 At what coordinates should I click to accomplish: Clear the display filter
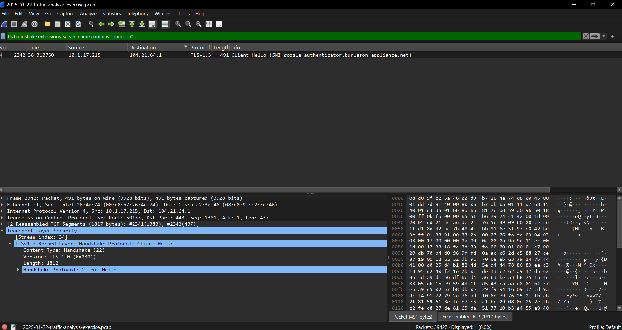coord(586,36)
